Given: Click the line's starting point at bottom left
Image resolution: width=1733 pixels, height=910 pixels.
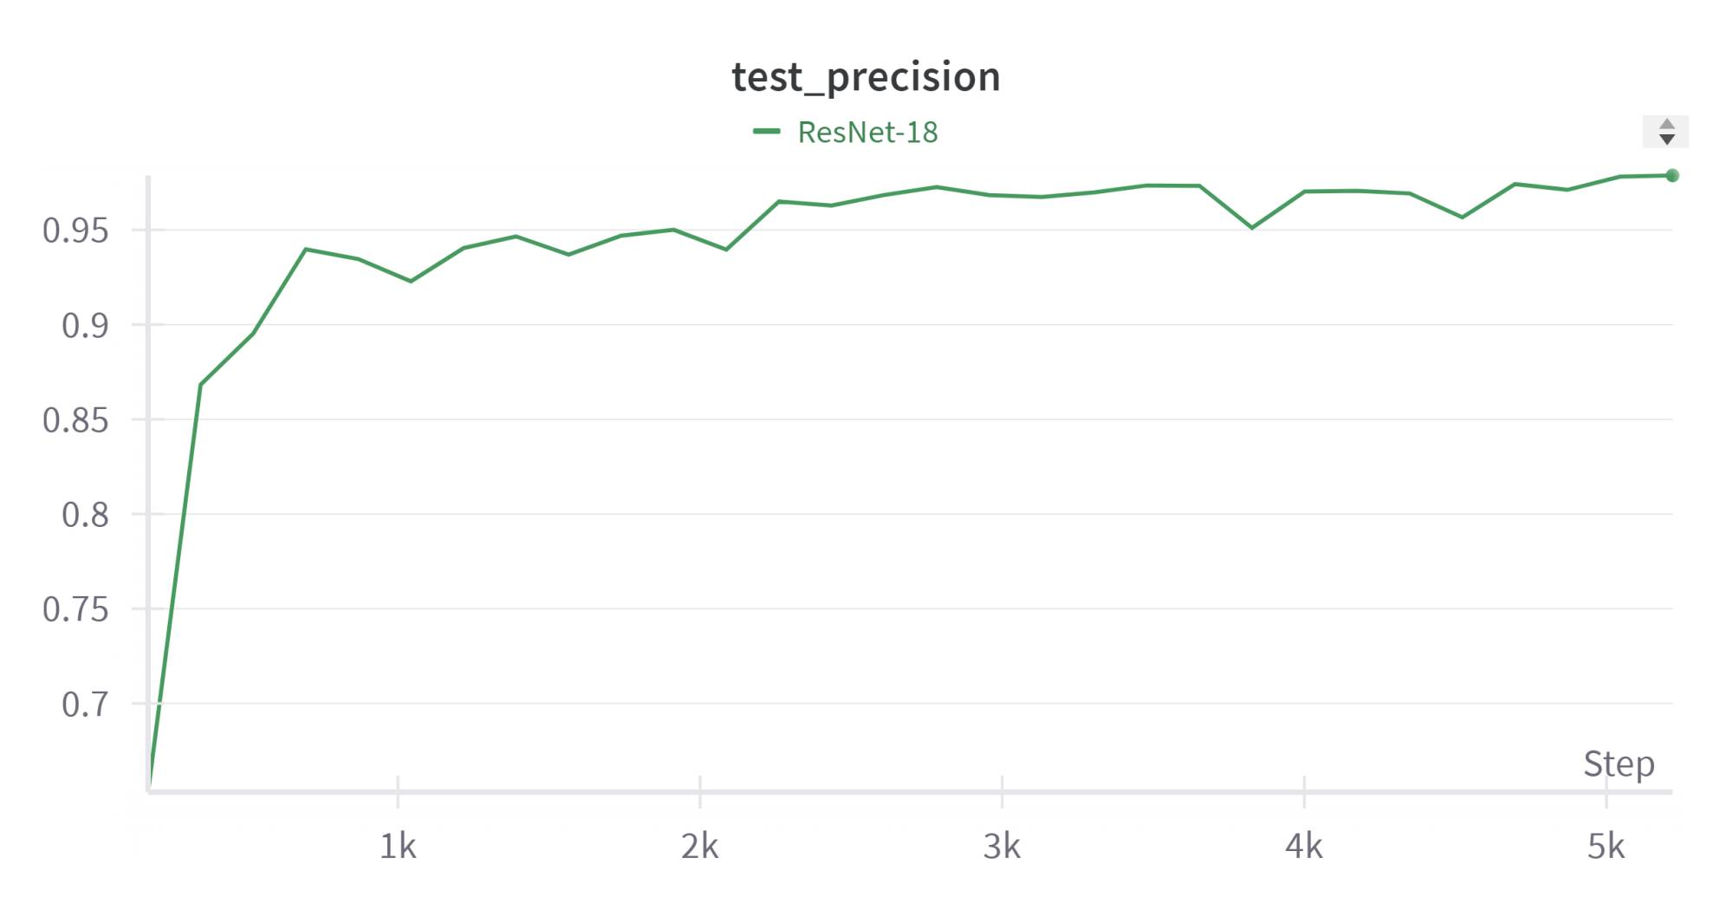Looking at the screenshot, I should (151, 784).
